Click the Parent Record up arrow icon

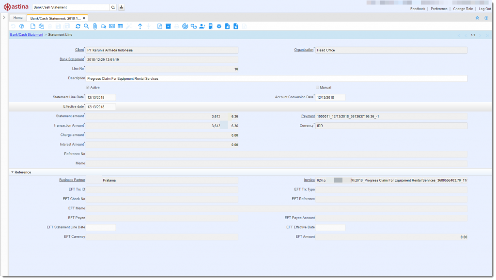[140, 26]
